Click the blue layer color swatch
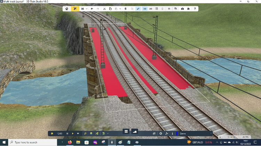The height and width of the screenshot is (146, 261). pos(177,134)
